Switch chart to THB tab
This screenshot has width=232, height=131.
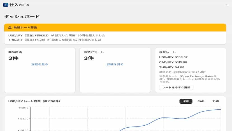click(216, 101)
